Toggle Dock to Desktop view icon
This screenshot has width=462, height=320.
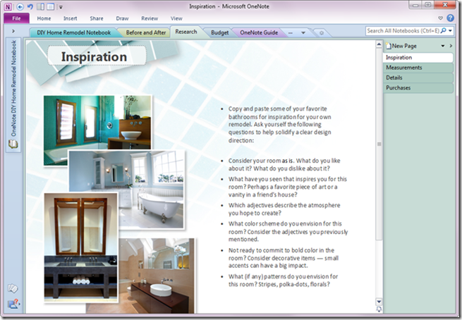40,6
